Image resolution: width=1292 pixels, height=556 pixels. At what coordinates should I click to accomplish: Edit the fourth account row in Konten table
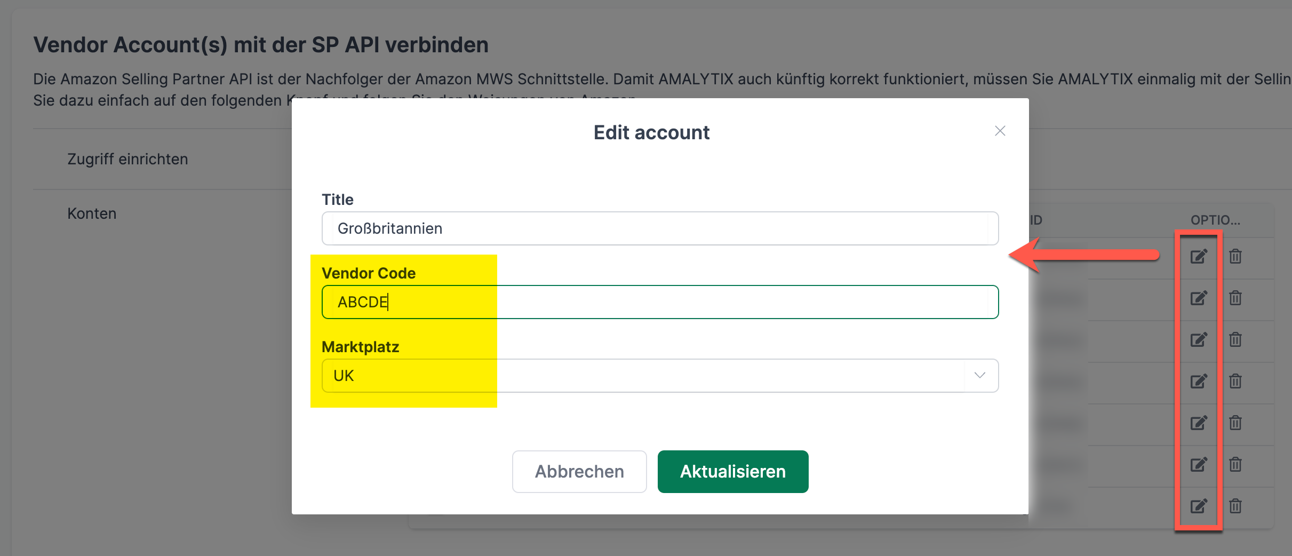coord(1199,382)
